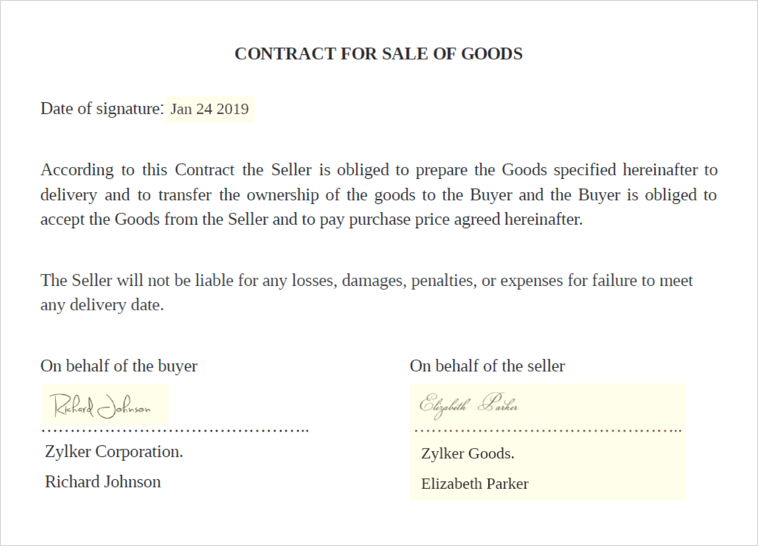Image resolution: width=758 pixels, height=546 pixels.
Task: Click the Contract for Sale of Goods title
Action: point(379,54)
